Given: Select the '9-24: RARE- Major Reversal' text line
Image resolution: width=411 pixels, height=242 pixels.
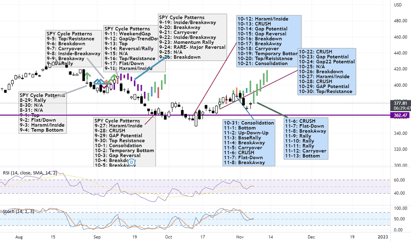Looking at the screenshot, I should 192,48.
